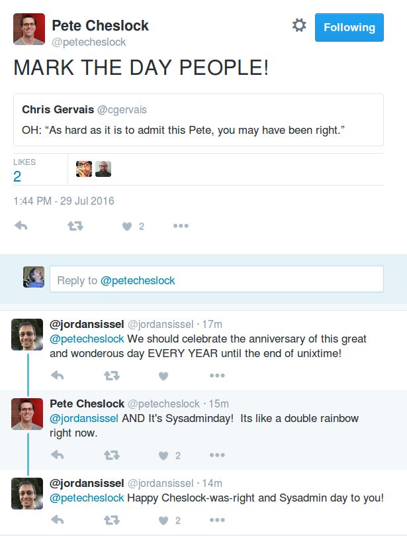Reply to Pete Cheslock's main tweet
Image resolution: width=407 pixels, height=536 pixels.
[21, 226]
